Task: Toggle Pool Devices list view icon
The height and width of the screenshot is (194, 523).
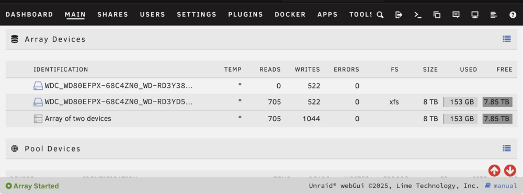Action: [x=507, y=149]
